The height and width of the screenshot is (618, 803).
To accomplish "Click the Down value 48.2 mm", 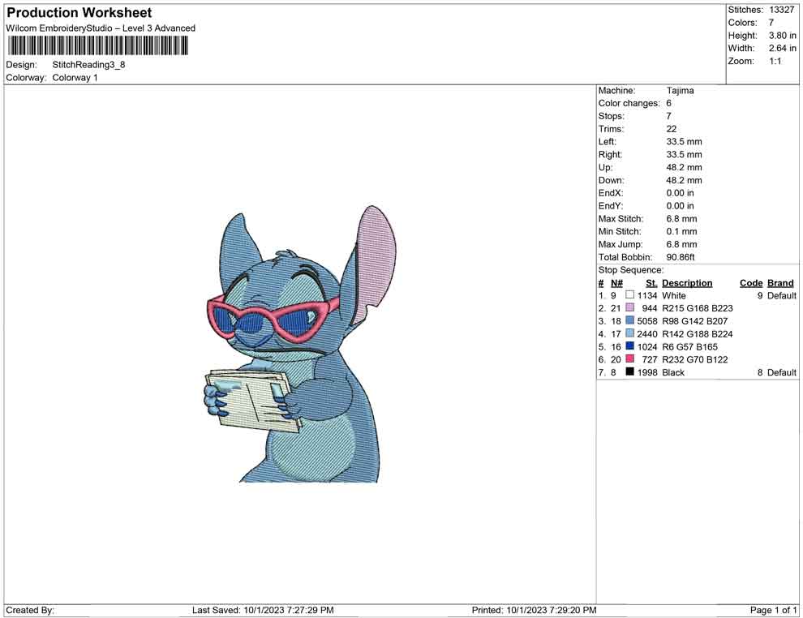I will 685,180.
